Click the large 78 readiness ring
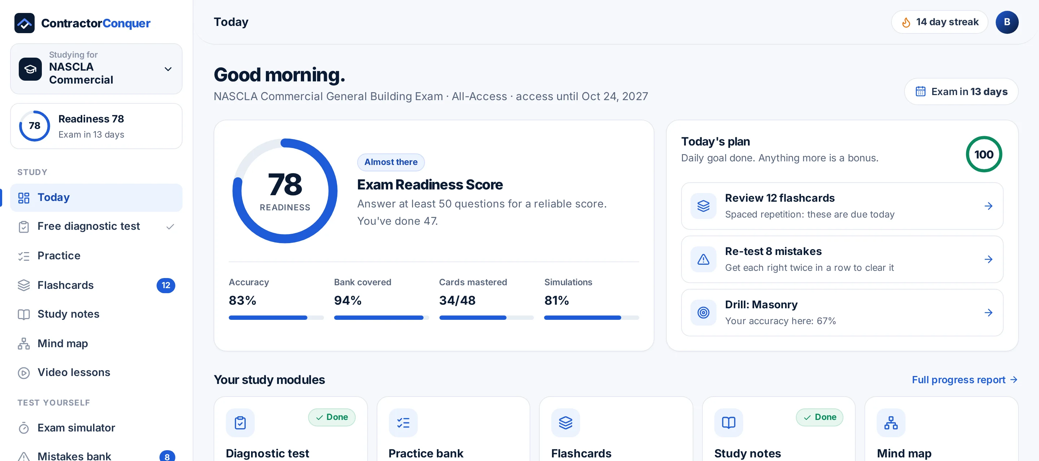1039x461 pixels. click(x=285, y=191)
